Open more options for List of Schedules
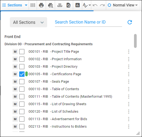Viewport: 142px width, 137px height. [x=129, y=112]
